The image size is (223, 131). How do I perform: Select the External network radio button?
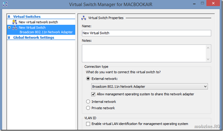pyautogui.click(x=88, y=79)
